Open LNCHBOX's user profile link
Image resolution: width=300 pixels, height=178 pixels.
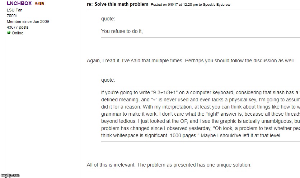(19, 3)
